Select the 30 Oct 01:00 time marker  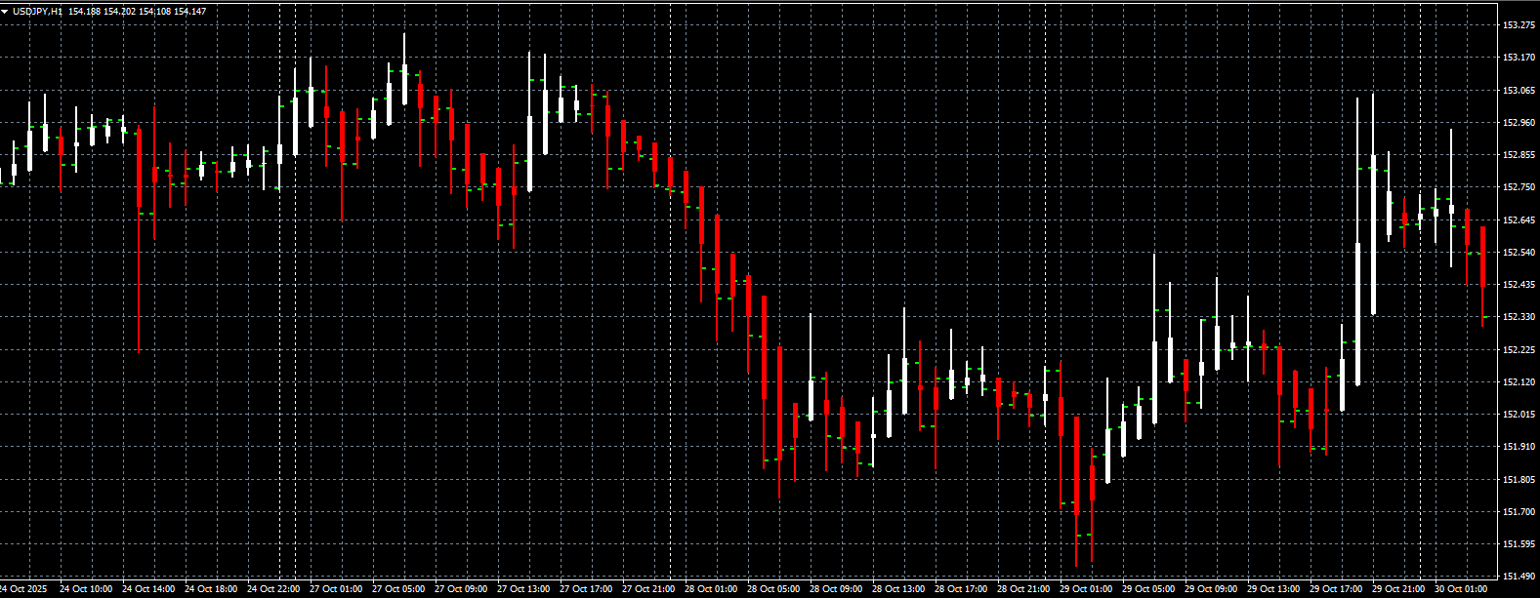(1461, 589)
